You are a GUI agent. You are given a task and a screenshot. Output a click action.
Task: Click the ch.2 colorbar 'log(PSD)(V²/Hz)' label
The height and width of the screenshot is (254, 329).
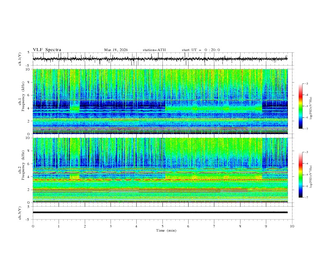(311, 177)
